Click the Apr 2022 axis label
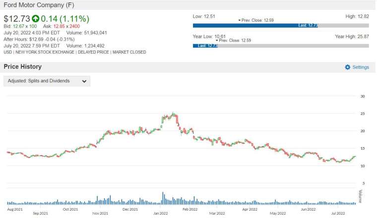Screen dimensions: 377x218 coord(250,209)
